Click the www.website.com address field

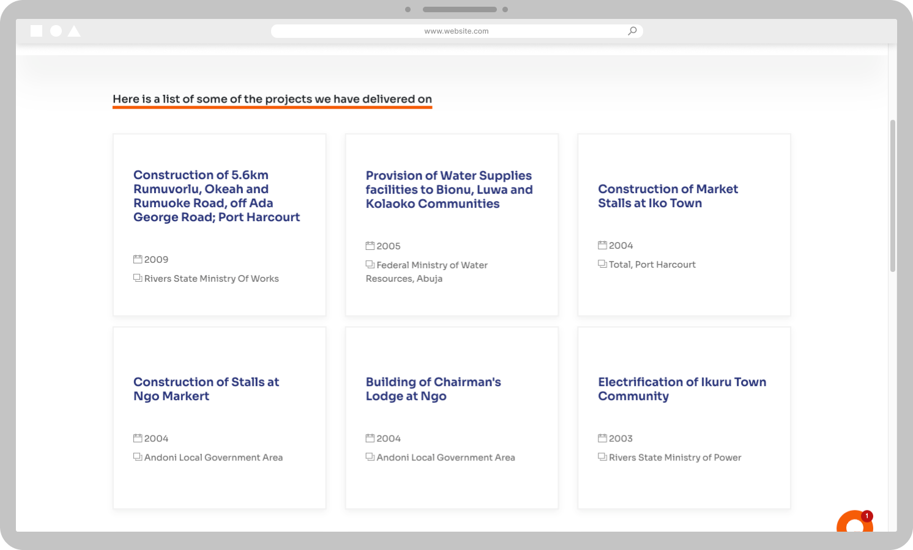456,31
